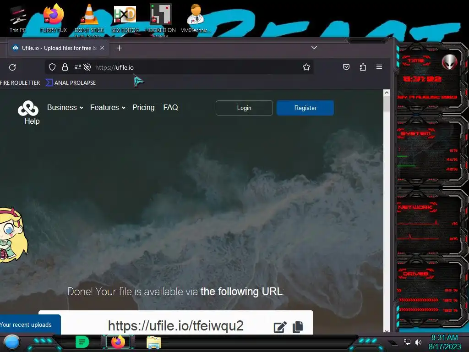Open the Firefox hamburger application menu
This screenshot has height=352, width=469.
click(x=379, y=67)
